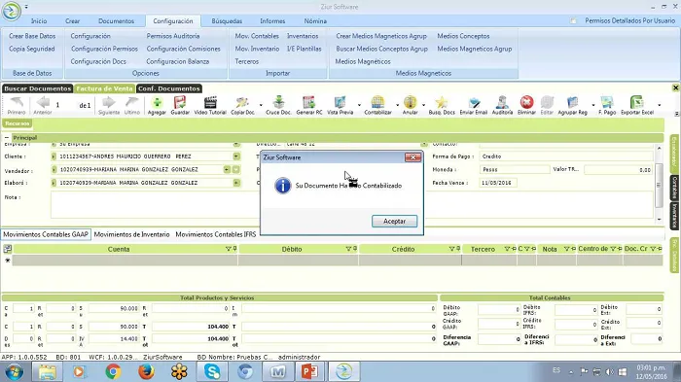Click inside the Nota text field
This screenshot has height=382, width=681.
pos(155,204)
